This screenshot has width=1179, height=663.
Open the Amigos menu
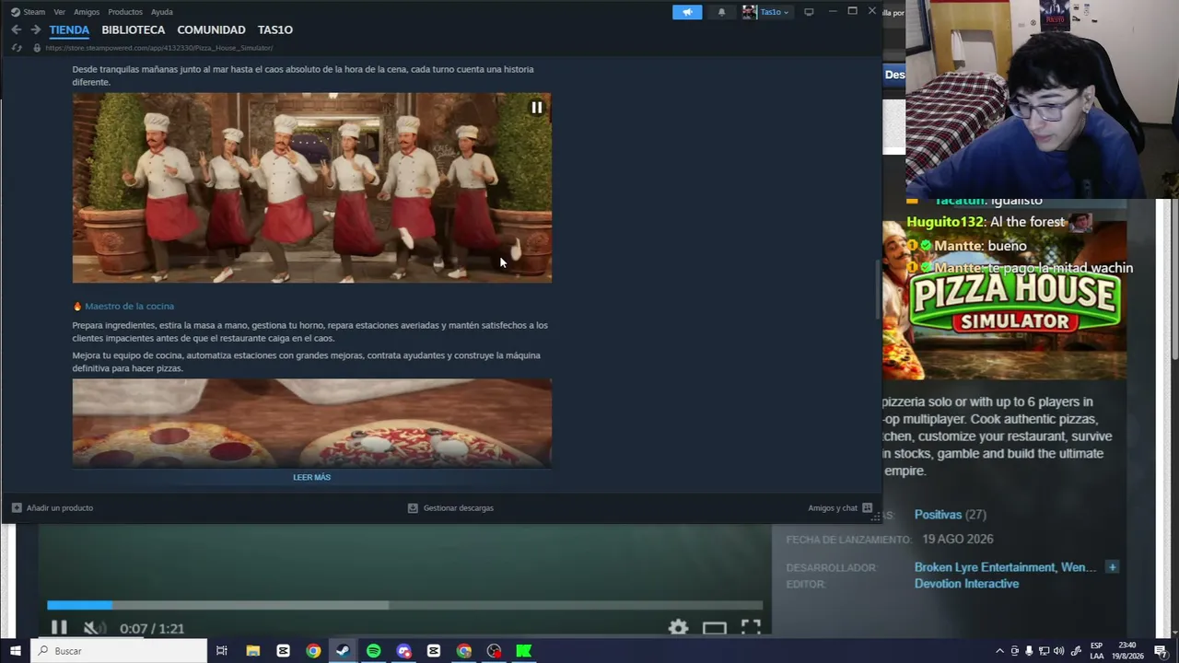[x=87, y=12]
